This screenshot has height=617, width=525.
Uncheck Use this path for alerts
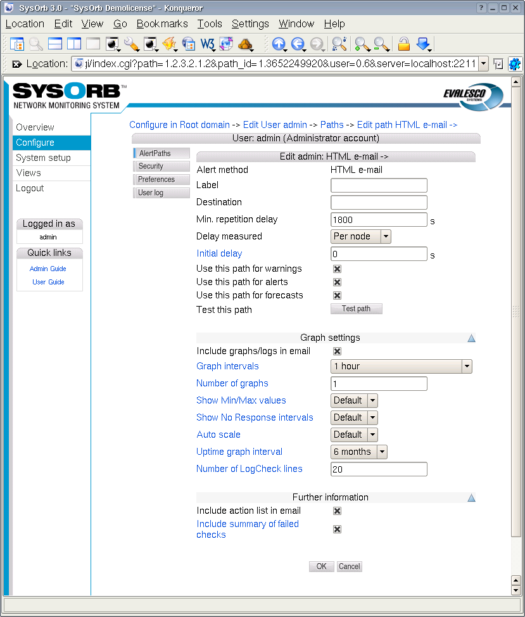(337, 282)
